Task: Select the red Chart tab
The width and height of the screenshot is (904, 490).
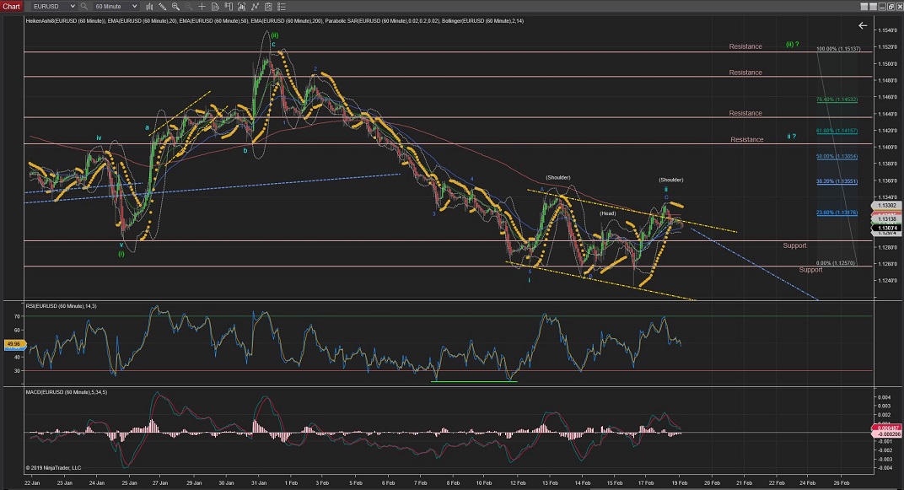Action: (x=12, y=6)
